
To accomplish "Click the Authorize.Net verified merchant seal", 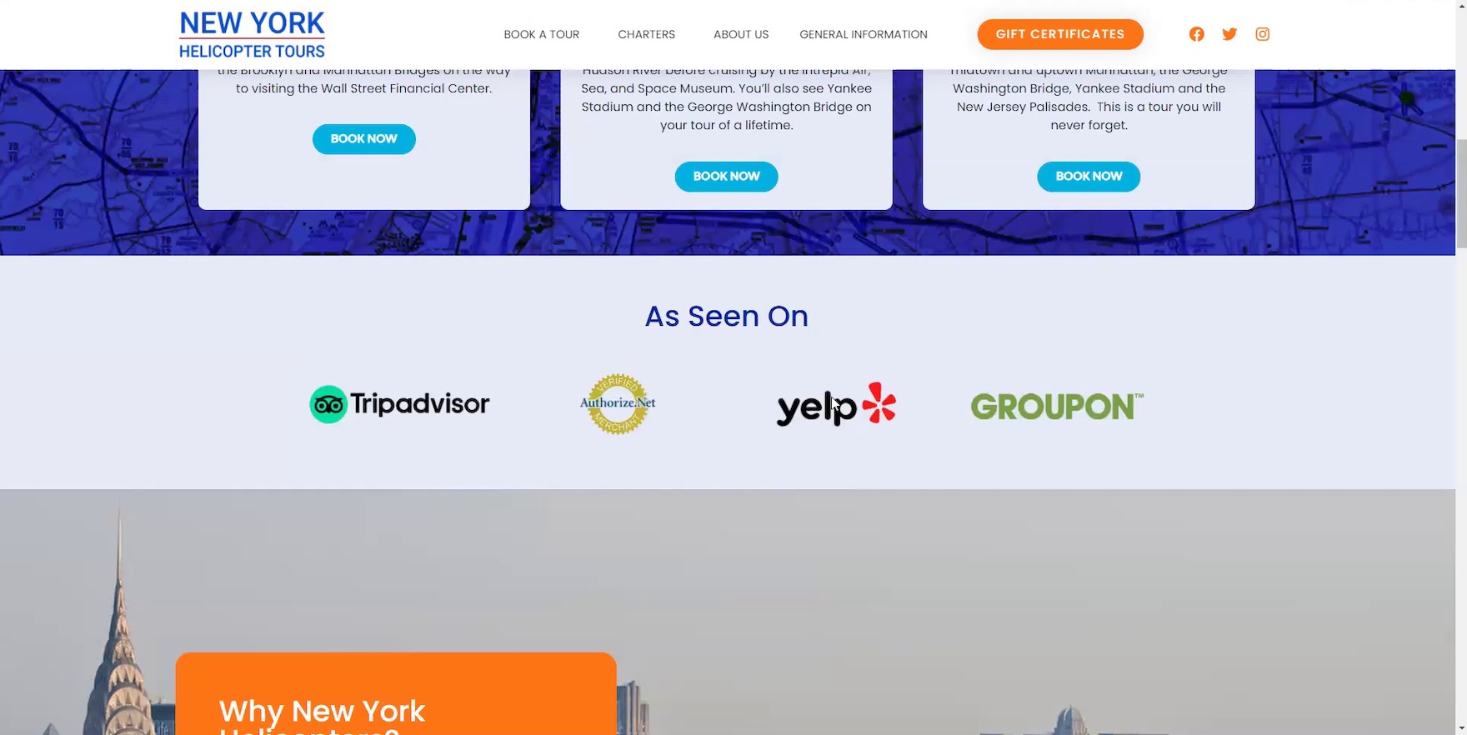I will (618, 403).
